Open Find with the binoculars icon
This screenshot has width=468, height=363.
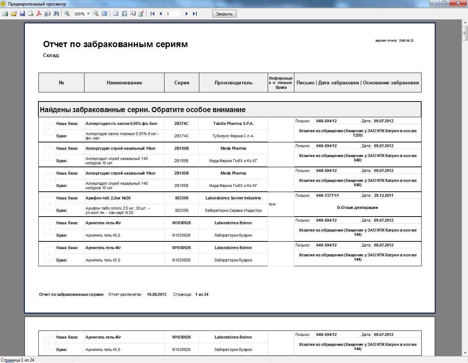tap(56, 14)
